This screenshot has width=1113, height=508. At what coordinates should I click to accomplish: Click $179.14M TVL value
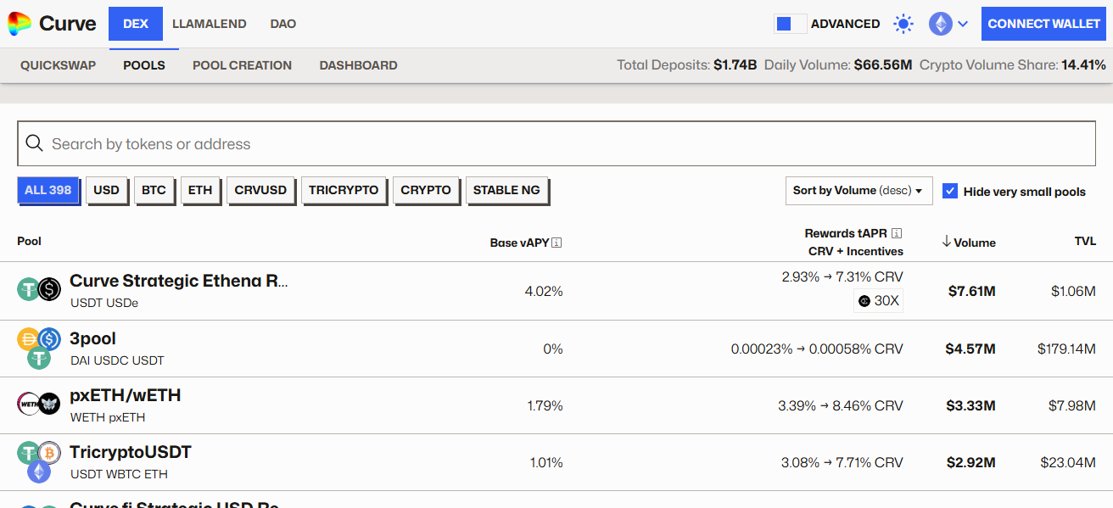tap(1066, 349)
